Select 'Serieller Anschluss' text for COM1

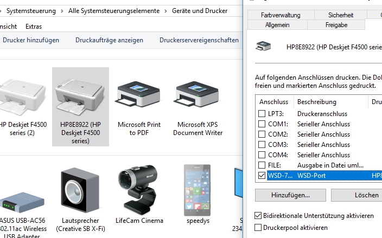pyautogui.click(x=323, y=124)
